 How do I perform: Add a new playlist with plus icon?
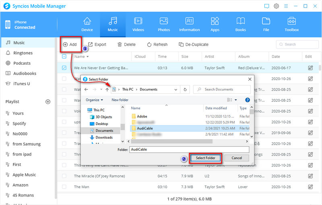[48, 102]
